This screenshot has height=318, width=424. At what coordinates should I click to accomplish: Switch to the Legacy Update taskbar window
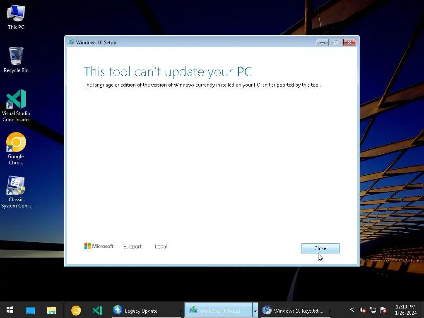tap(147, 310)
